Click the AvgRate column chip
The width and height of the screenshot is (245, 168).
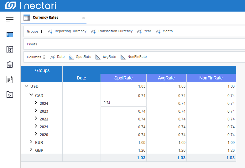[x=106, y=57]
